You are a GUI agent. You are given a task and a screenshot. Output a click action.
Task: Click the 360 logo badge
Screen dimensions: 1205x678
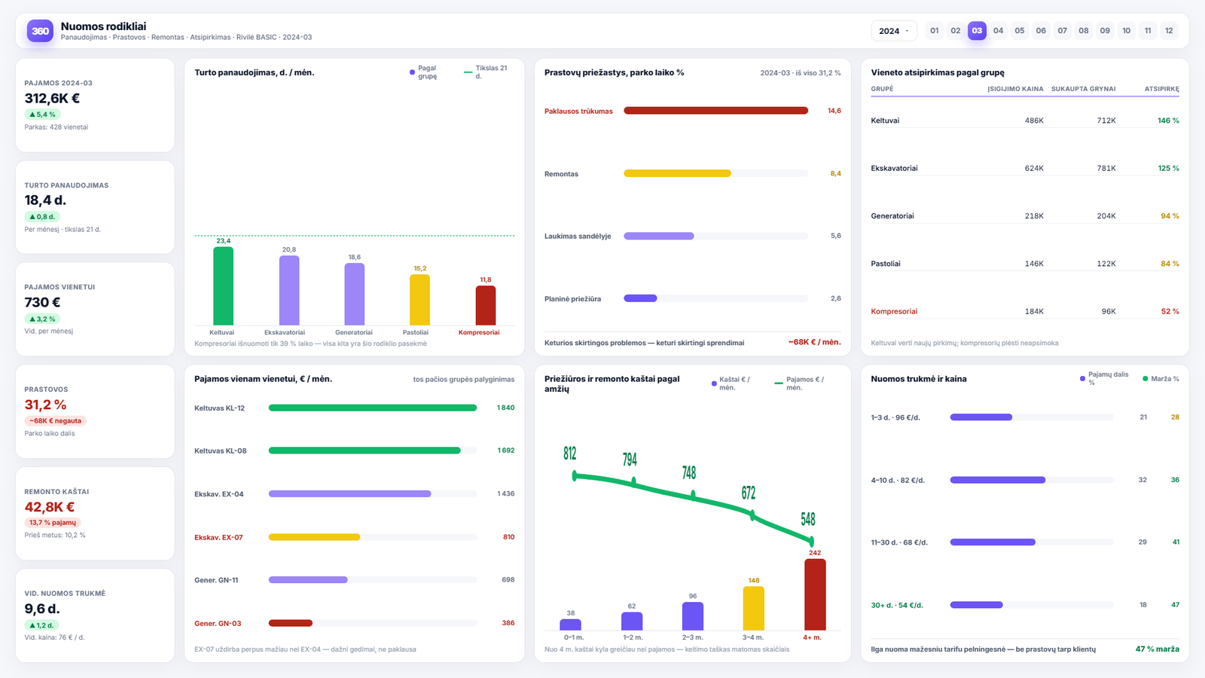pyautogui.click(x=40, y=31)
